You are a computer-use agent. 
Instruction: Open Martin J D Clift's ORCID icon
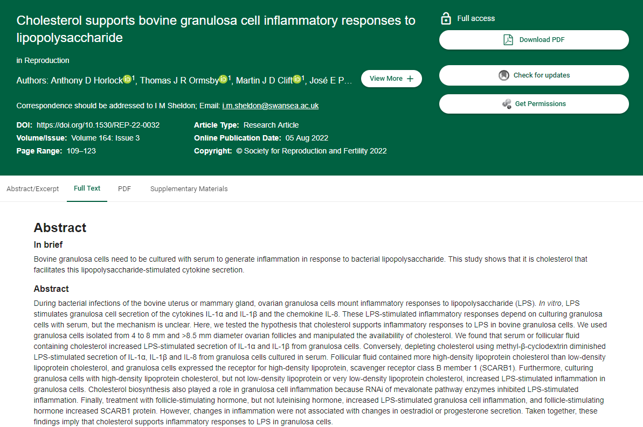click(297, 79)
